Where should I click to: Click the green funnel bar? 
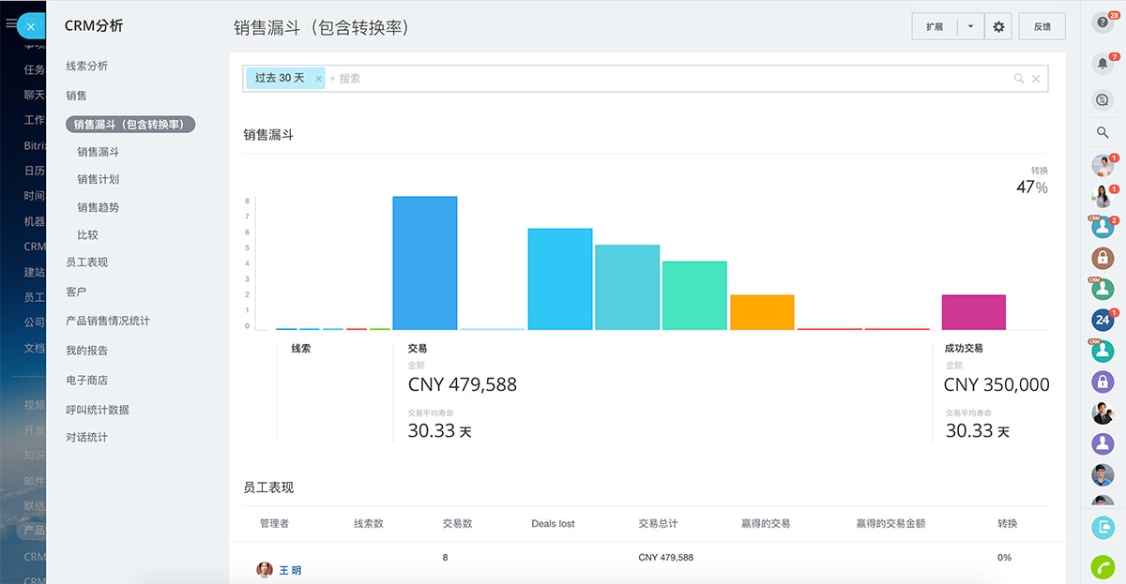(694, 295)
